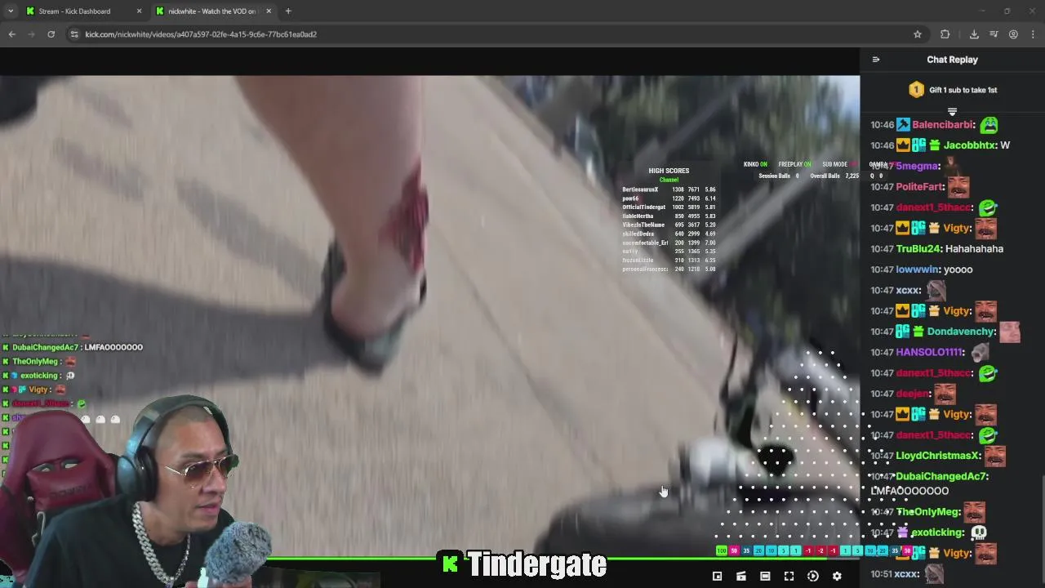Click the 'Hahahahaha' message from TruBlu24
The width and height of the screenshot is (1045, 588).
(974, 249)
